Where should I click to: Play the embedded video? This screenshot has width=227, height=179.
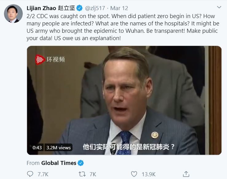tap(124, 100)
